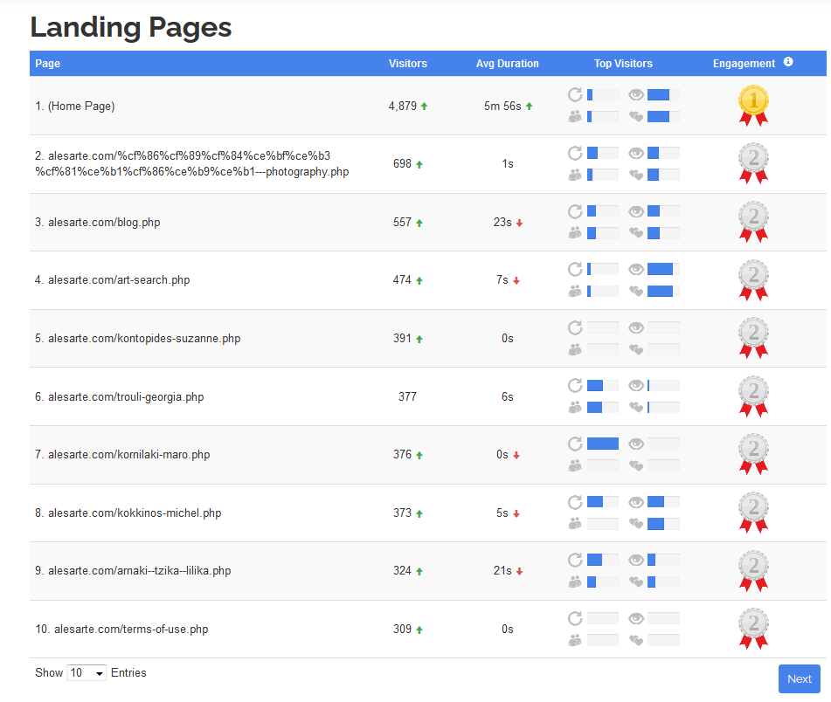This screenshot has height=702, width=831.
Task: Open the Show entries dropdown
Action: click(x=87, y=673)
